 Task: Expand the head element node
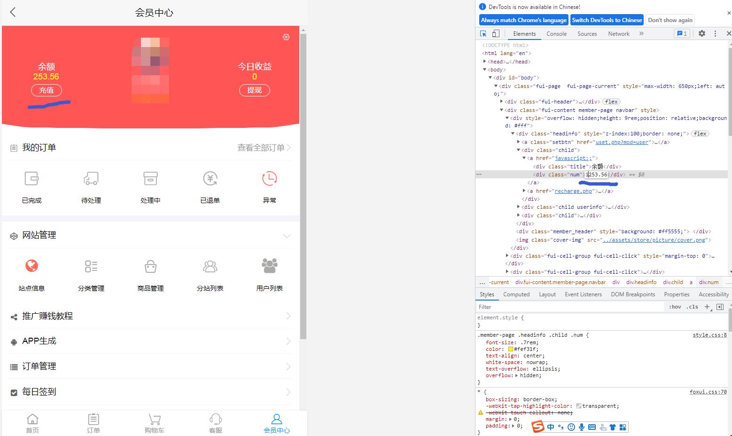[484, 62]
